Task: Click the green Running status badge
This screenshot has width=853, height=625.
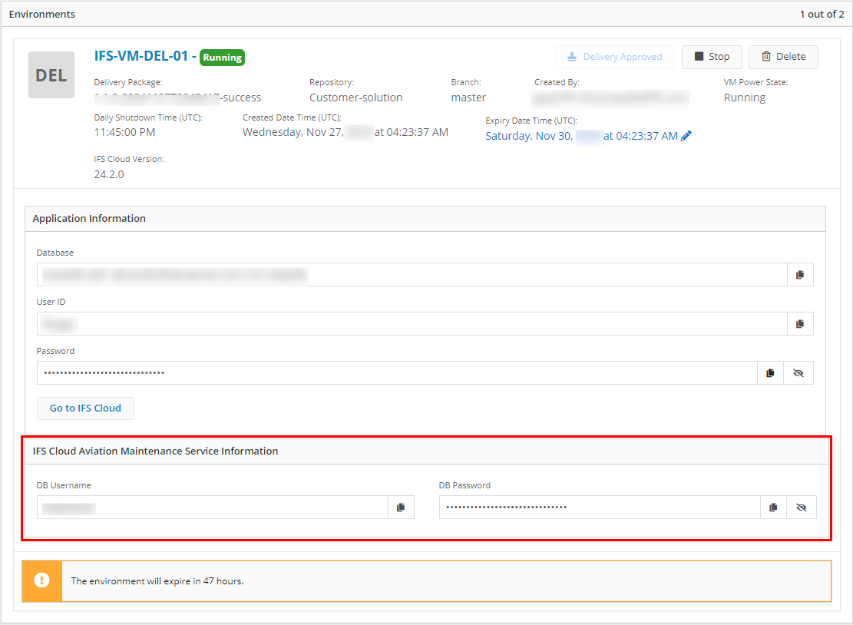Action: pyautogui.click(x=222, y=57)
